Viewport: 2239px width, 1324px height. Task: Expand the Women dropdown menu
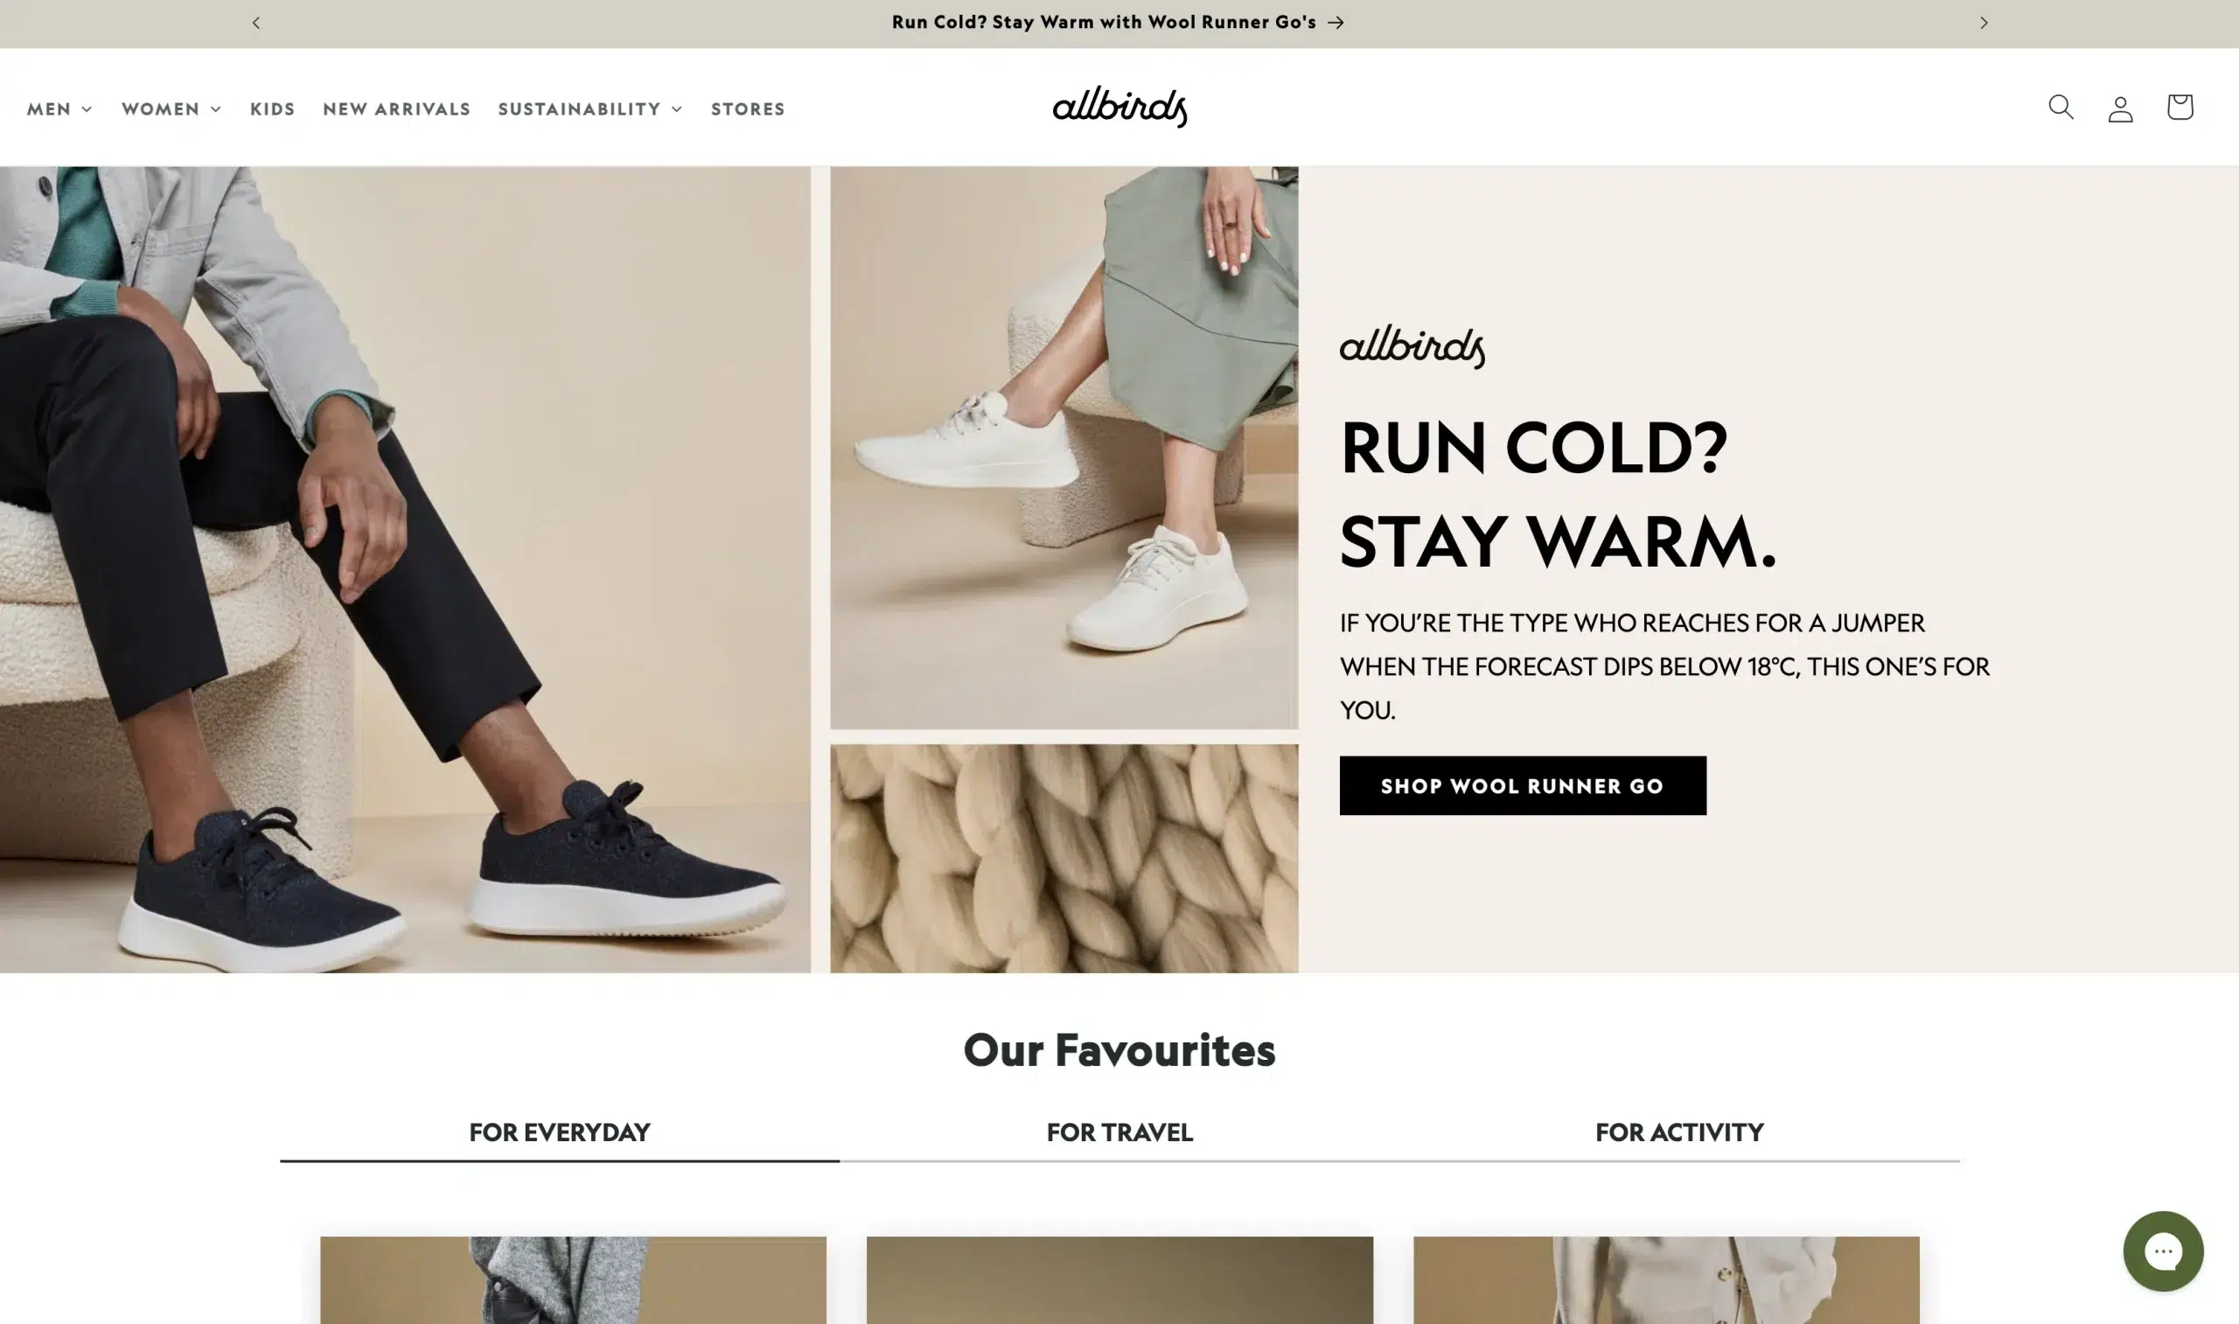pyautogui.click(x=171, y=108)
